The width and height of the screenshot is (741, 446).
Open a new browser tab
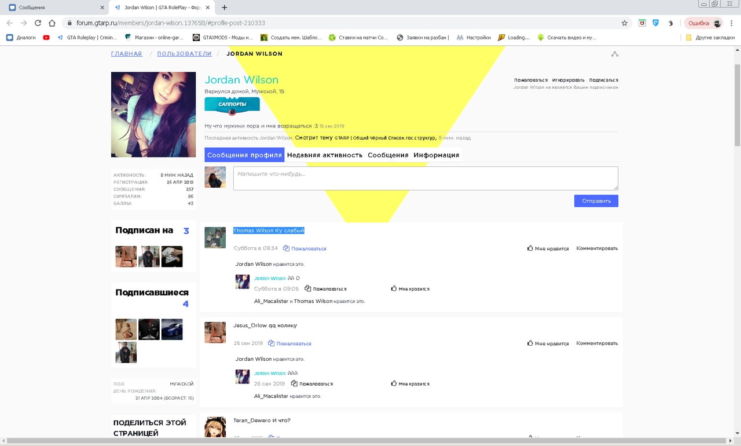pyautogui.click(x=225, y=8)
